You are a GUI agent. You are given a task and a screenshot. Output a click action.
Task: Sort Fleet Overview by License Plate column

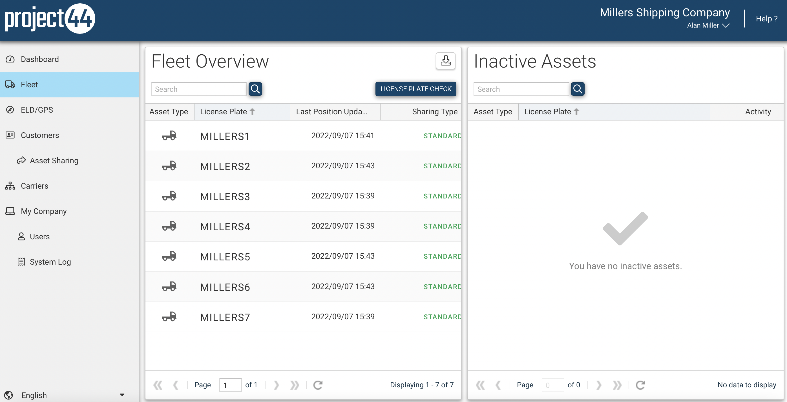(x=242, y=112)
